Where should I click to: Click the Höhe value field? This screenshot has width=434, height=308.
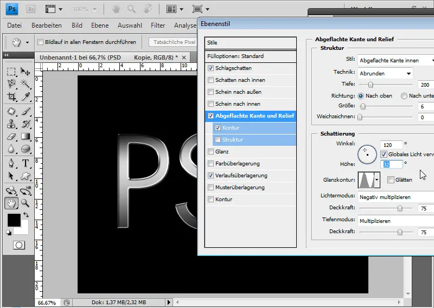392,164
